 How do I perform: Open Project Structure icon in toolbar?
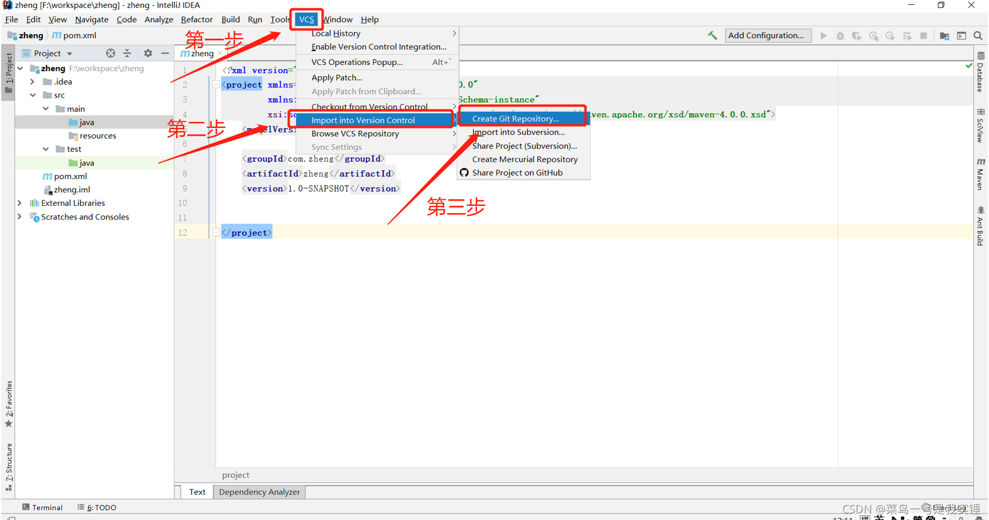tap(944, 36)
